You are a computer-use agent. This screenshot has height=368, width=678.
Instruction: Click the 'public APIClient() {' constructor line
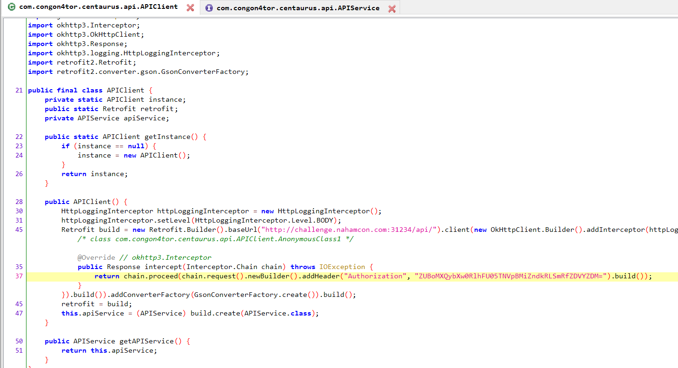[86, 202]
